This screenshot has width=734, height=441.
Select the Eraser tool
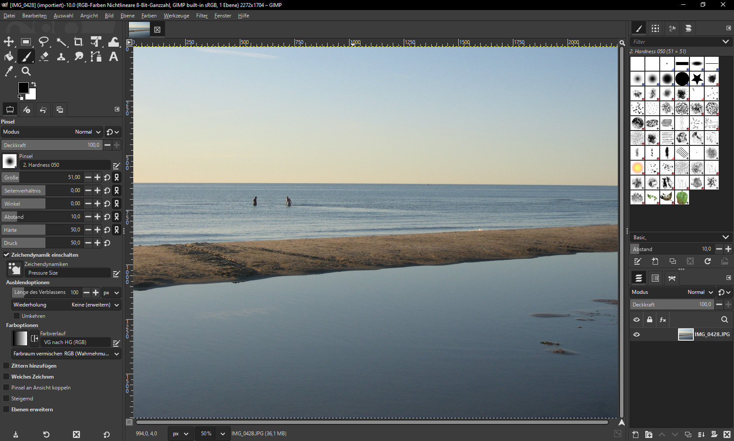[44, 57]
